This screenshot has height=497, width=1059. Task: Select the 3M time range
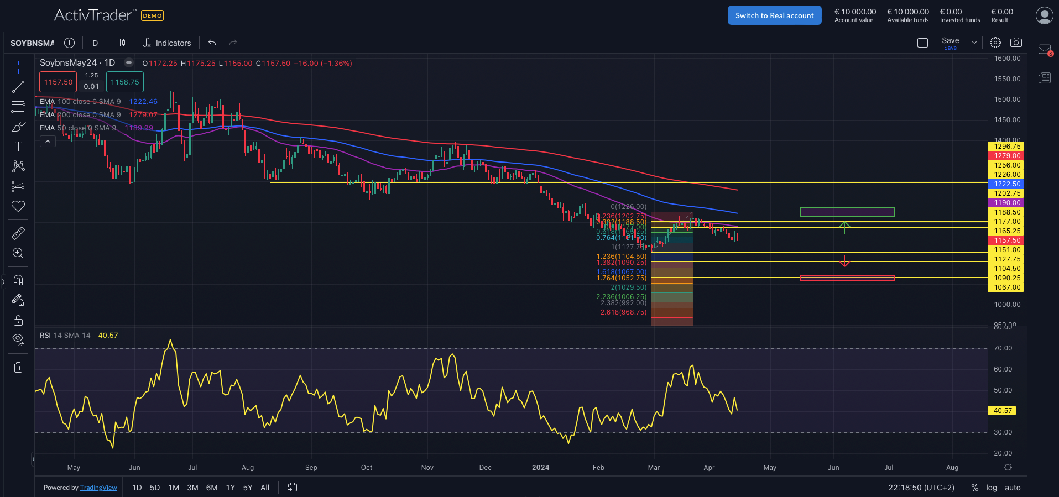coord(192,488)
